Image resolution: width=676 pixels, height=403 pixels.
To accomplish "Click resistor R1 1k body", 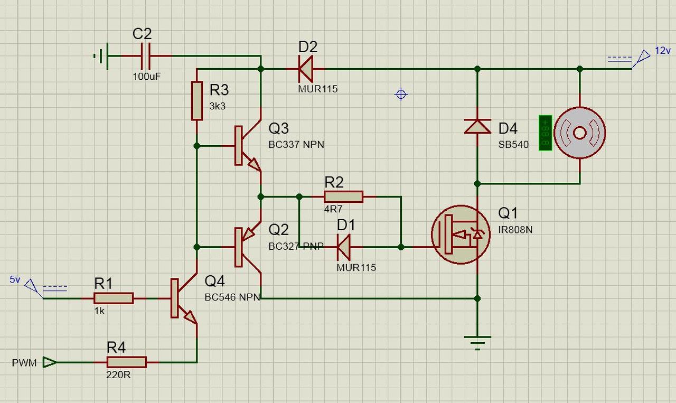I will [x=114, y=298].
